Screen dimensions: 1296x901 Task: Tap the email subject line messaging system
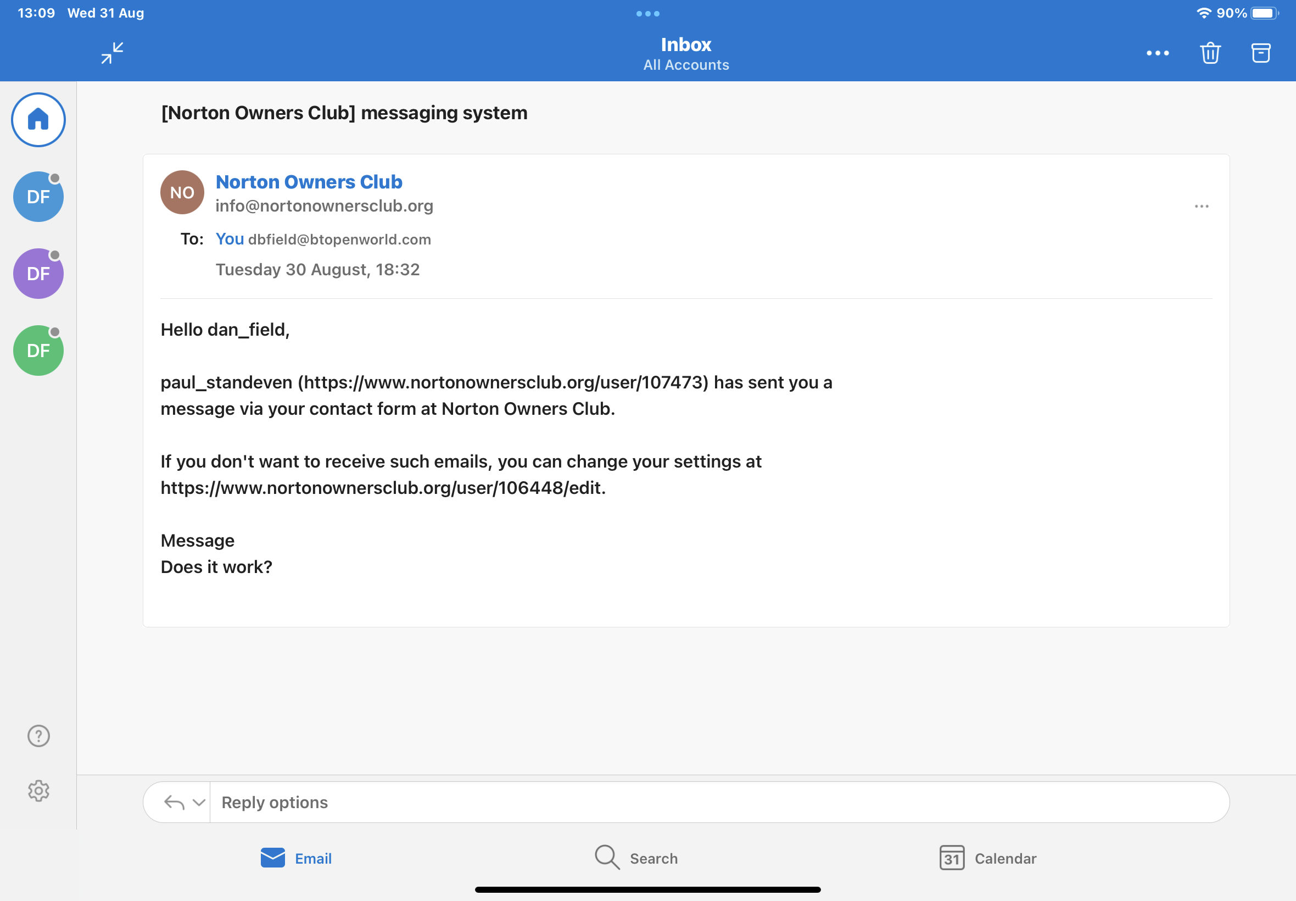344,113
